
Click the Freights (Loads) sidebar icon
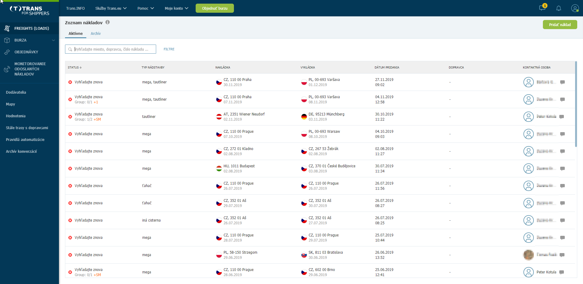click(x=7, y=28)
